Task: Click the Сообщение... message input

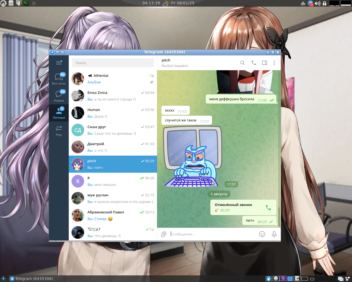Action: (x=213, y=234)
